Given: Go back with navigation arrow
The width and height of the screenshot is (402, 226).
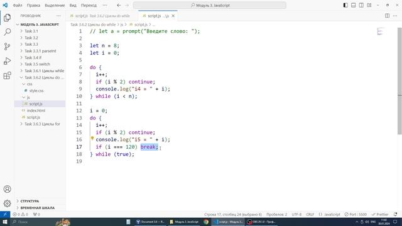Looking at the screenshot, I should [x=119, y=5].
